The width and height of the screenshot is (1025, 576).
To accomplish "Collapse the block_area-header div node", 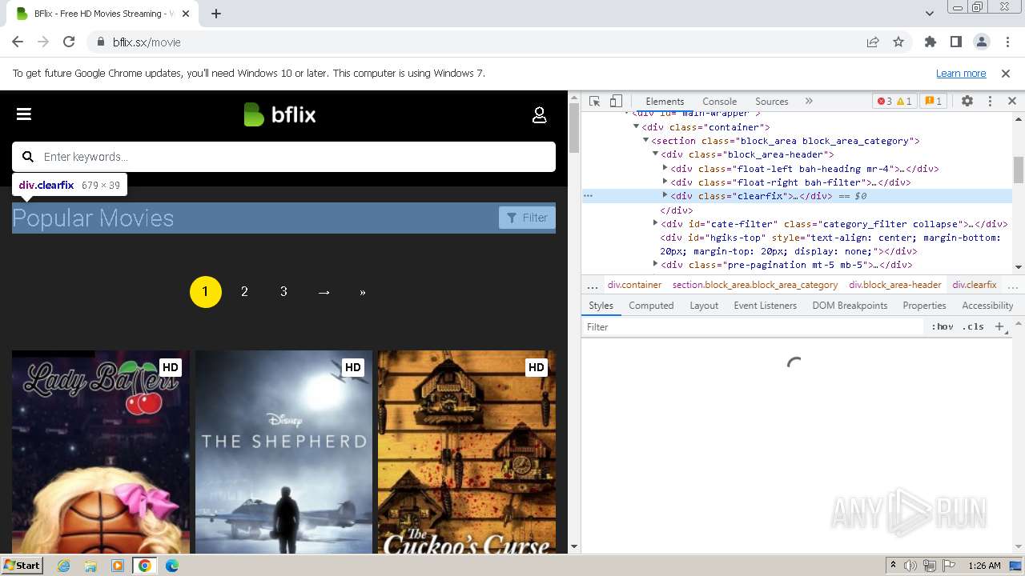I will (x=656, y=154).
